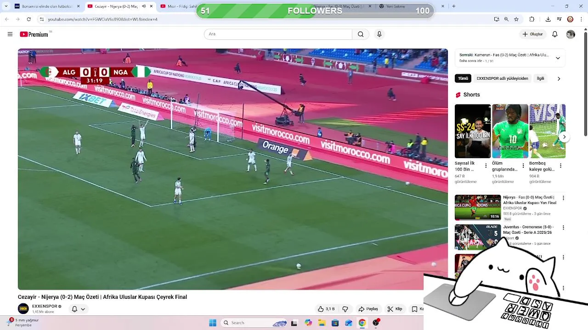Open the YouTube hamburger guide menu
This screenshot has width=588, height=330.
10,34
